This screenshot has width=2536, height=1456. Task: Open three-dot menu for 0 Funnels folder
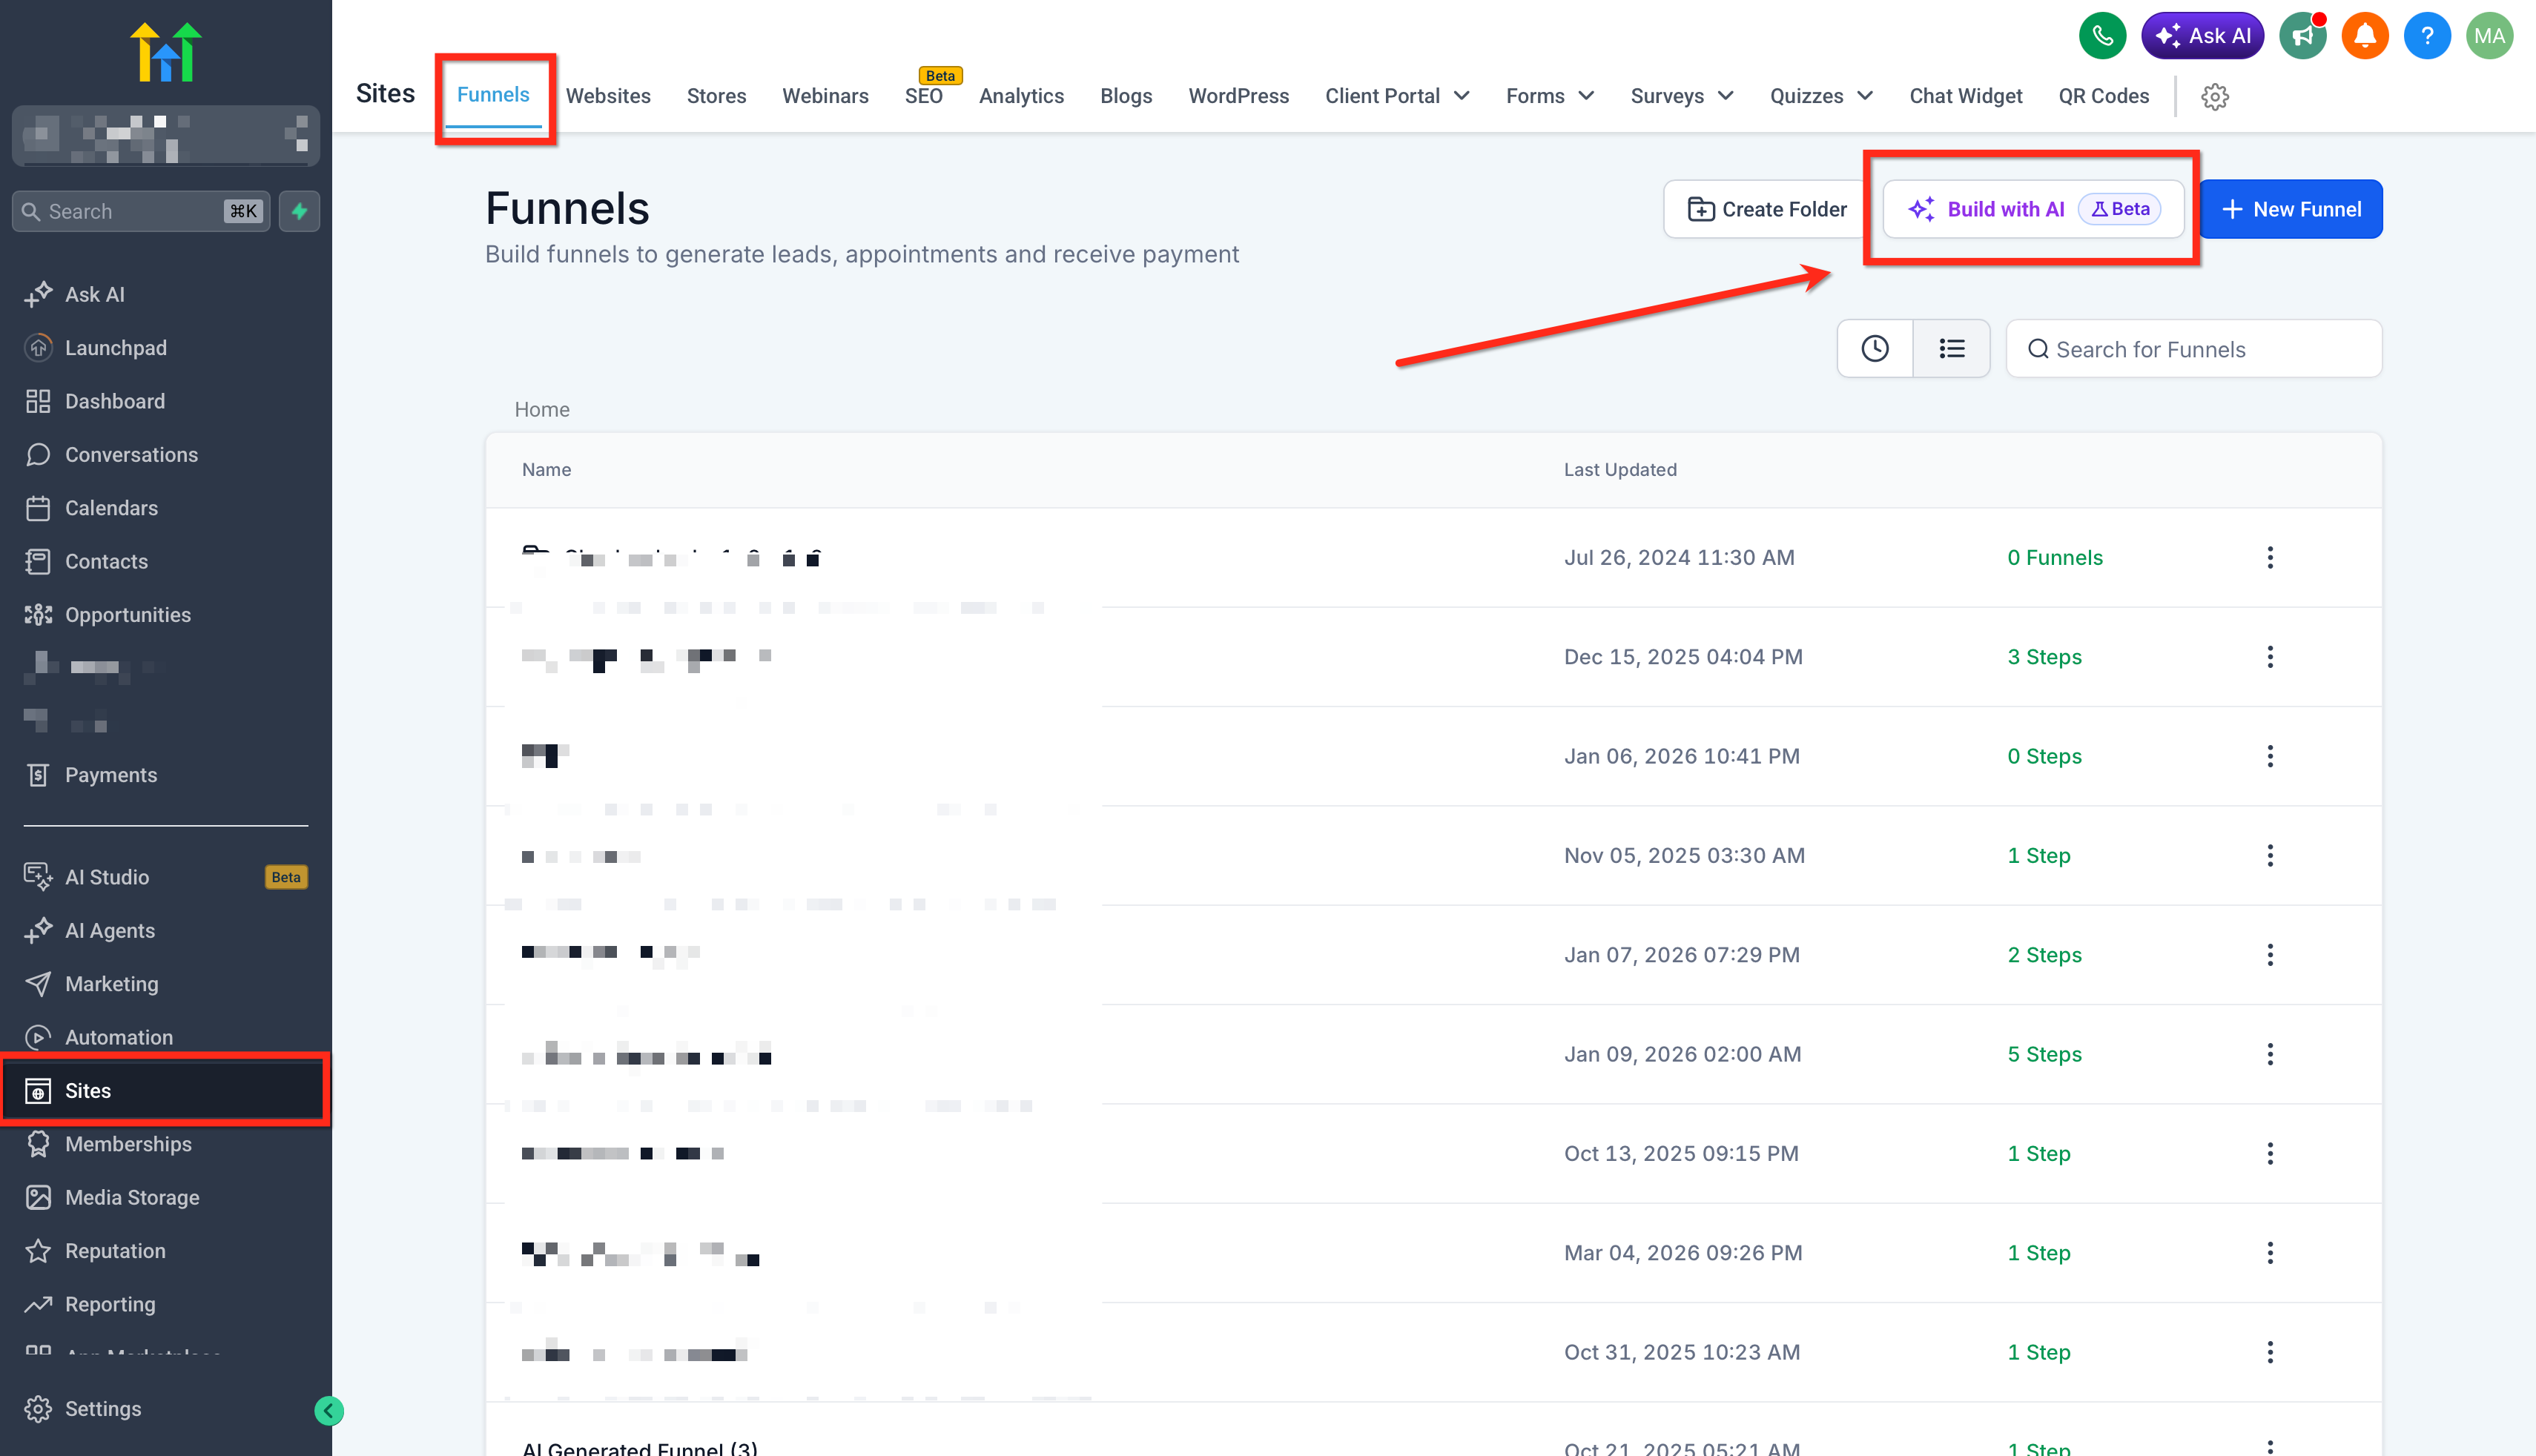point(2269,558)
